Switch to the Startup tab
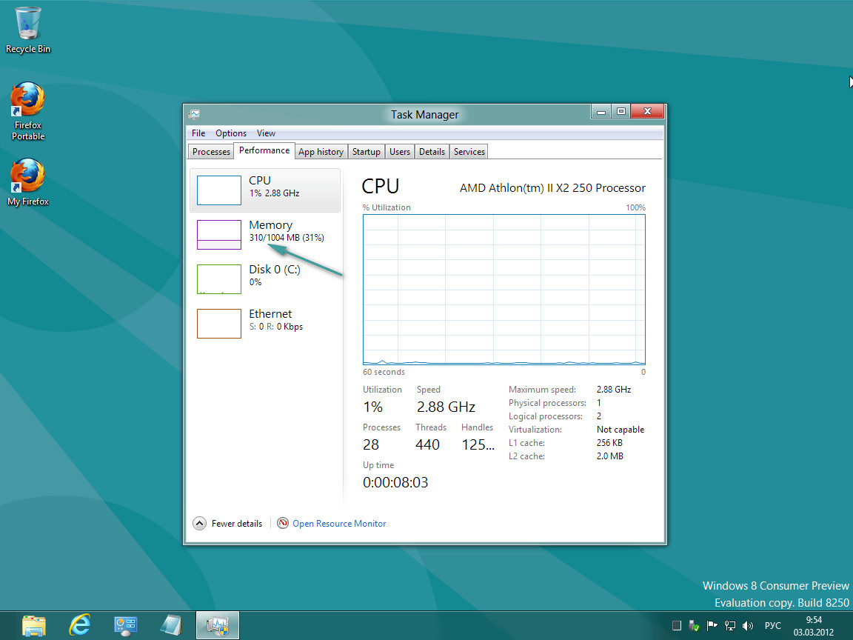This screenshot has width=853, height=640. [366, 152]
